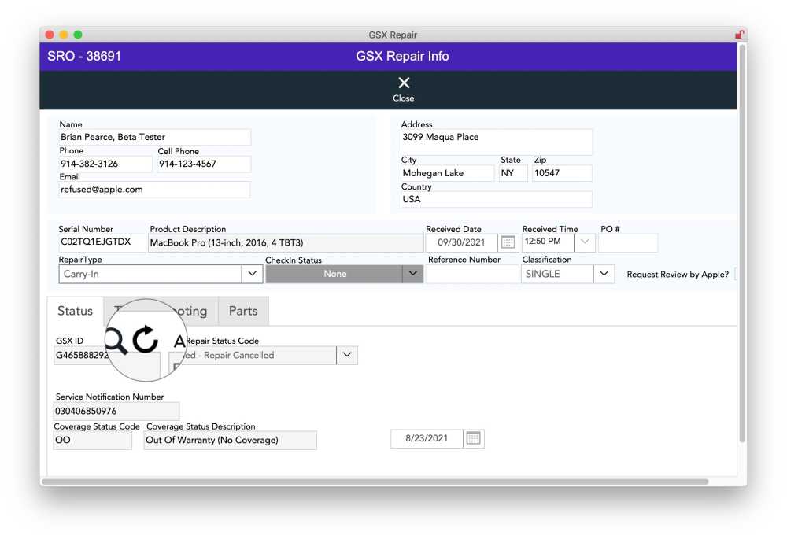Toggle Request Review by Apple checkbox

pos(735,275)
